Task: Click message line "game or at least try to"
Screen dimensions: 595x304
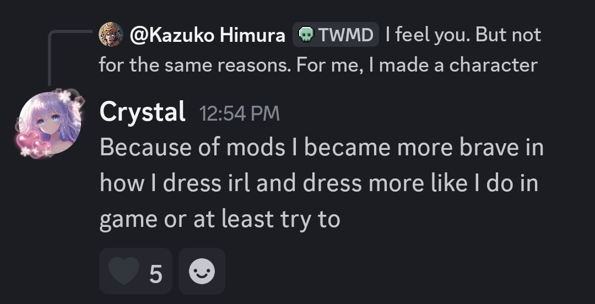Action: 219,219
